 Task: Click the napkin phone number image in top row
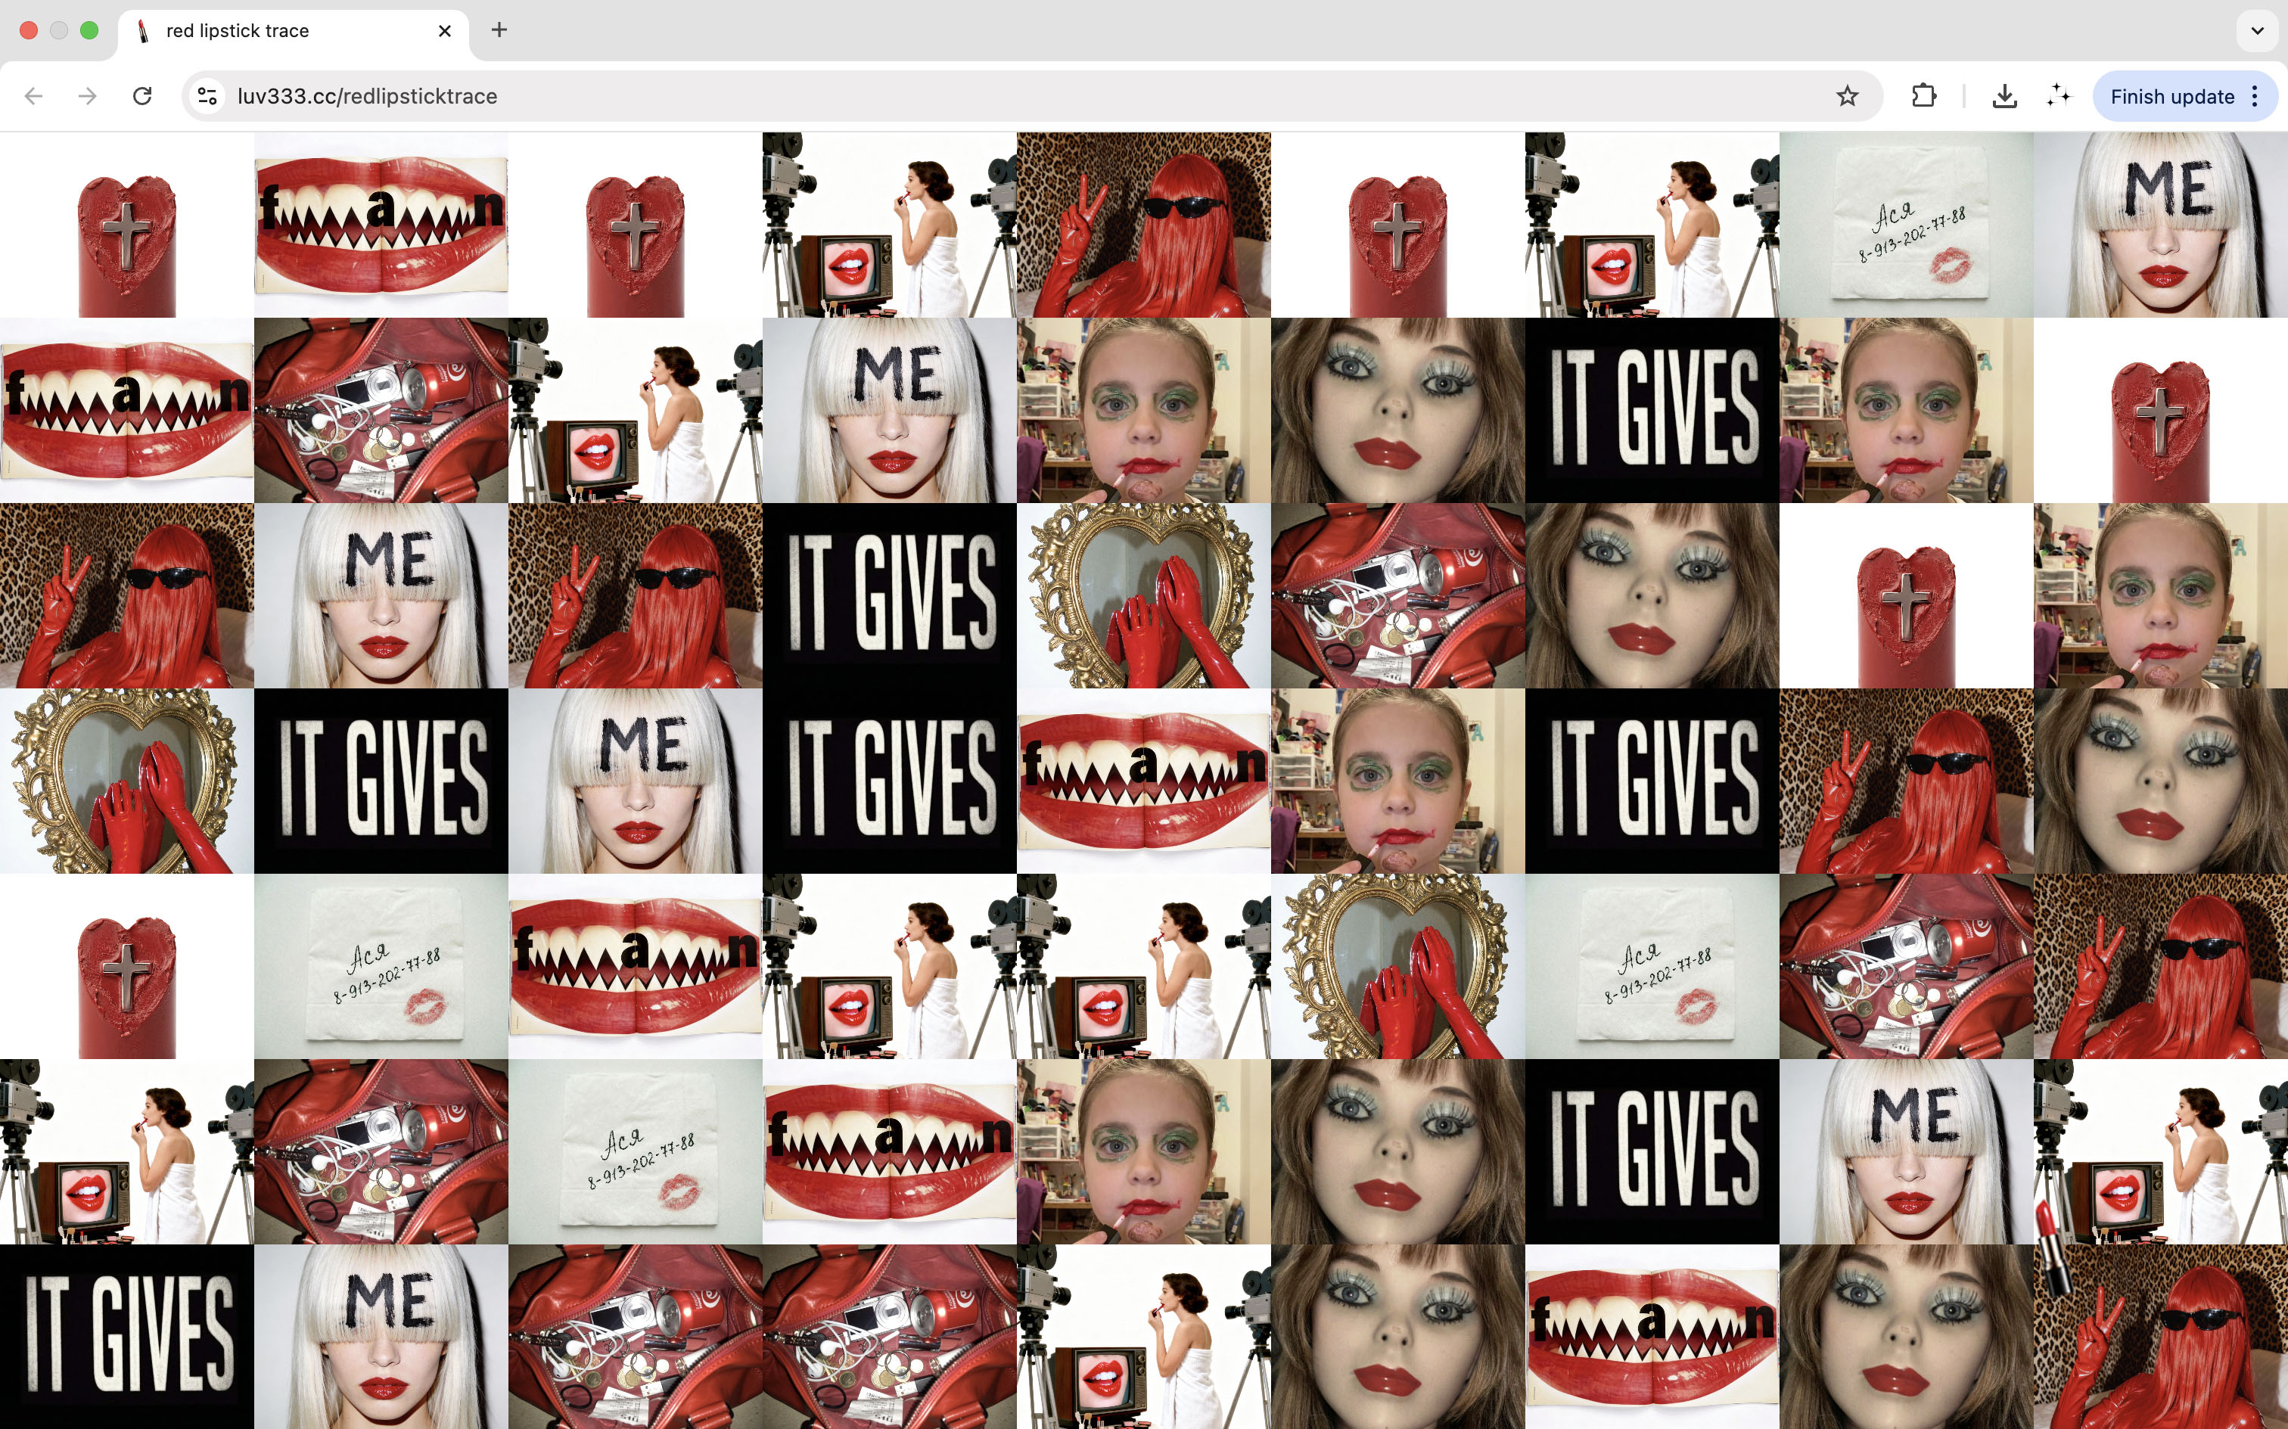pyautogui.click(x=1906, y=225)
